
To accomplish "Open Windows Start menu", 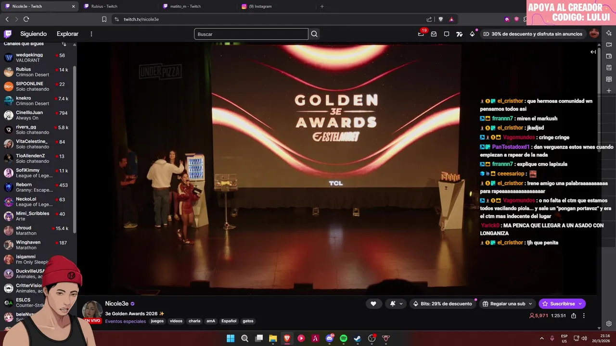I will pos(231,338).
